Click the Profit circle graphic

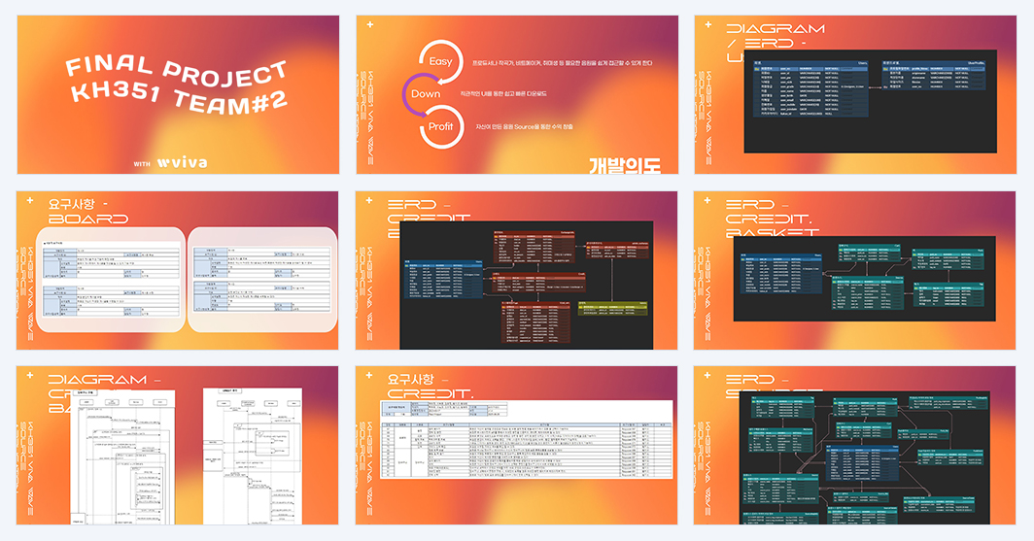coord(441,126)
